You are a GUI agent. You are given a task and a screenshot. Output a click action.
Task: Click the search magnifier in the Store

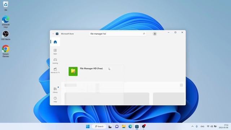pyautogui.click(x=144, y=34)
